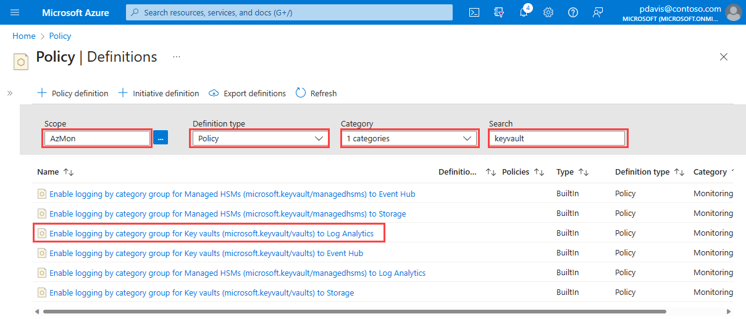Click the Search box containing keyvault
The height and width of the screenshot is (319, 746).
(558, 139)
